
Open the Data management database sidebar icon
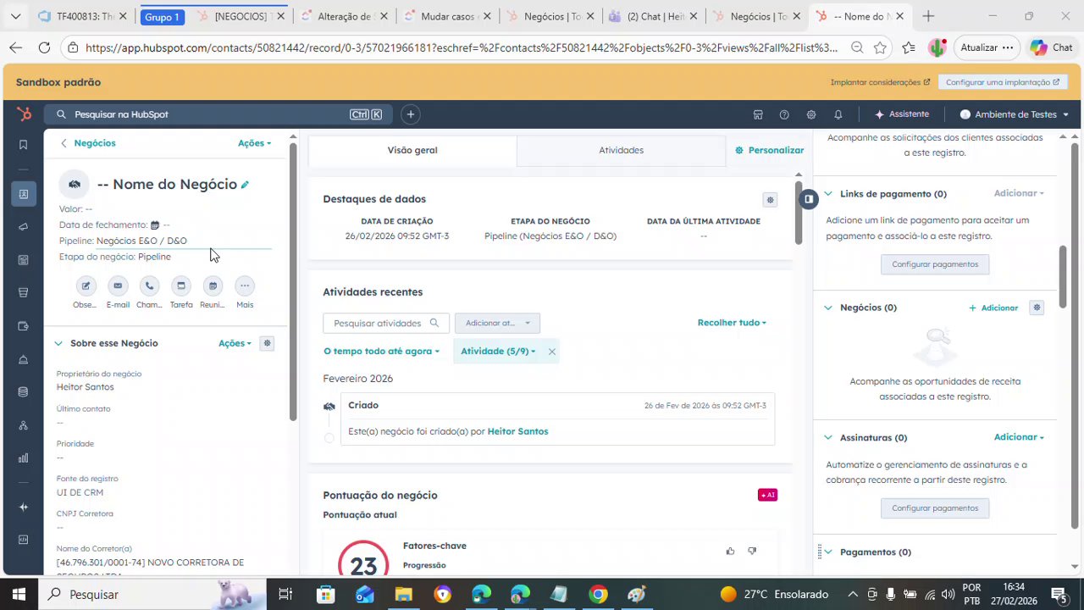point(24,392)
